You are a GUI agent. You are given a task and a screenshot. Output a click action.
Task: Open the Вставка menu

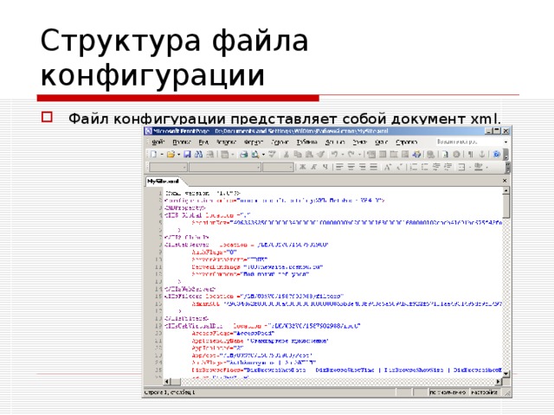[x=226, y=142]
